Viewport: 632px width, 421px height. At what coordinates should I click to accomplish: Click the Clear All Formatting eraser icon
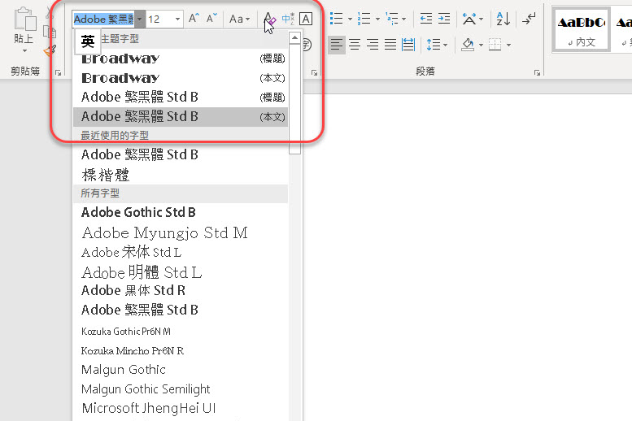269,19
